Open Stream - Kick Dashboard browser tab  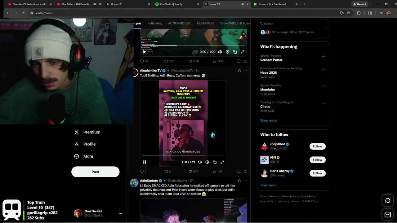[275, 4]
